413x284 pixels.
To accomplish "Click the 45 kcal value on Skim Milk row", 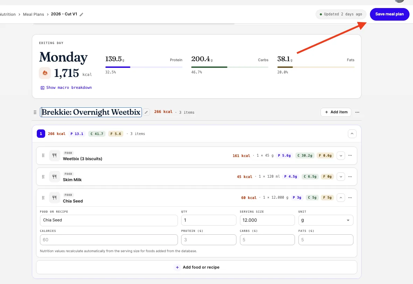I will (245, 177).
